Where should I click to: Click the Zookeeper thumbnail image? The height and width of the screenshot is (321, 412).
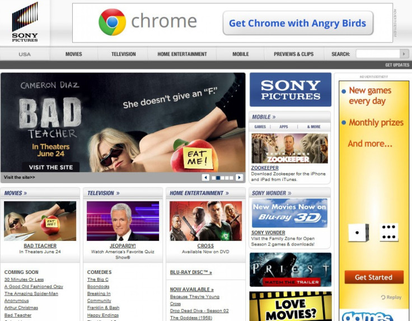coord(289,148)
